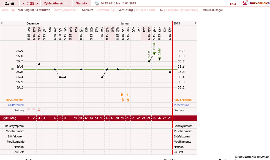Image resolution: width=270 pixels, height=160 pixels.
Task: Click the 2019 year label
Action: click(177, 23)
